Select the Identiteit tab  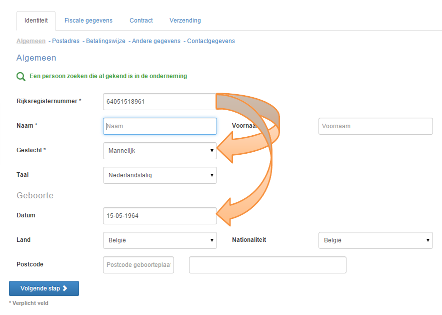point(36,21)
